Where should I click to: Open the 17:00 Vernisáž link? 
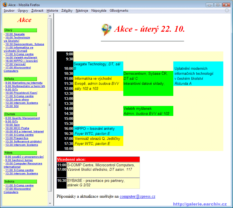[16, 64]
